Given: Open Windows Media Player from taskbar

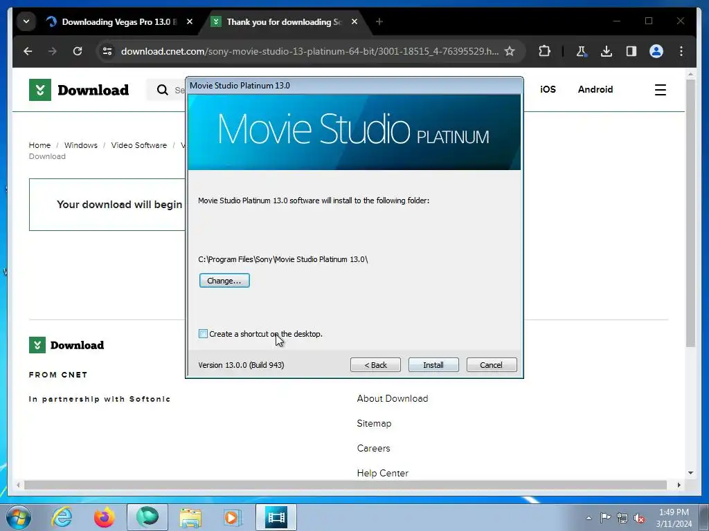Looking at the screenshot, I should [233, 517].
